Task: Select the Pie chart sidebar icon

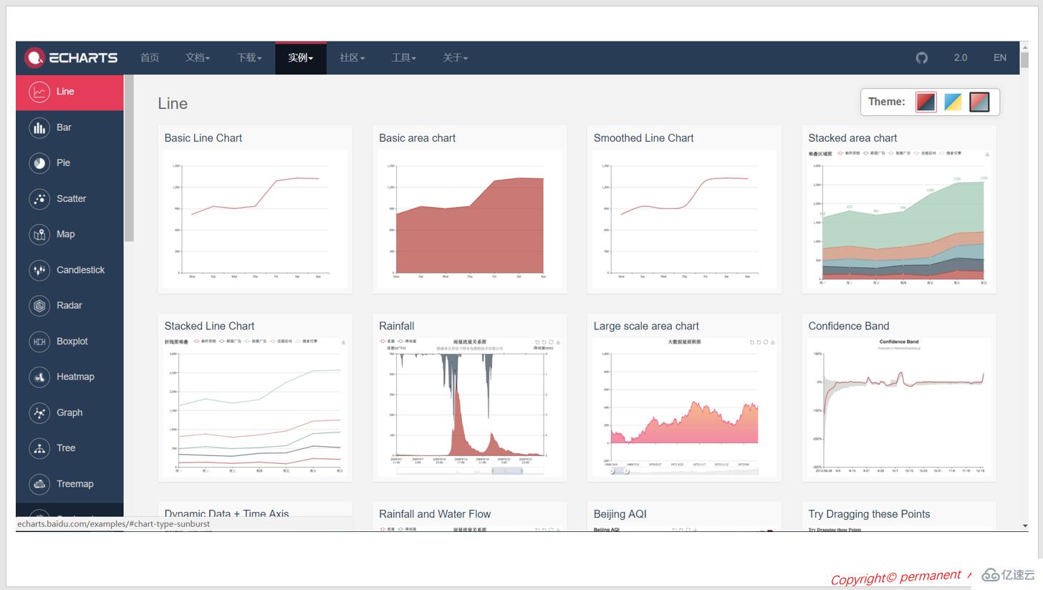Action: [39, 163]
